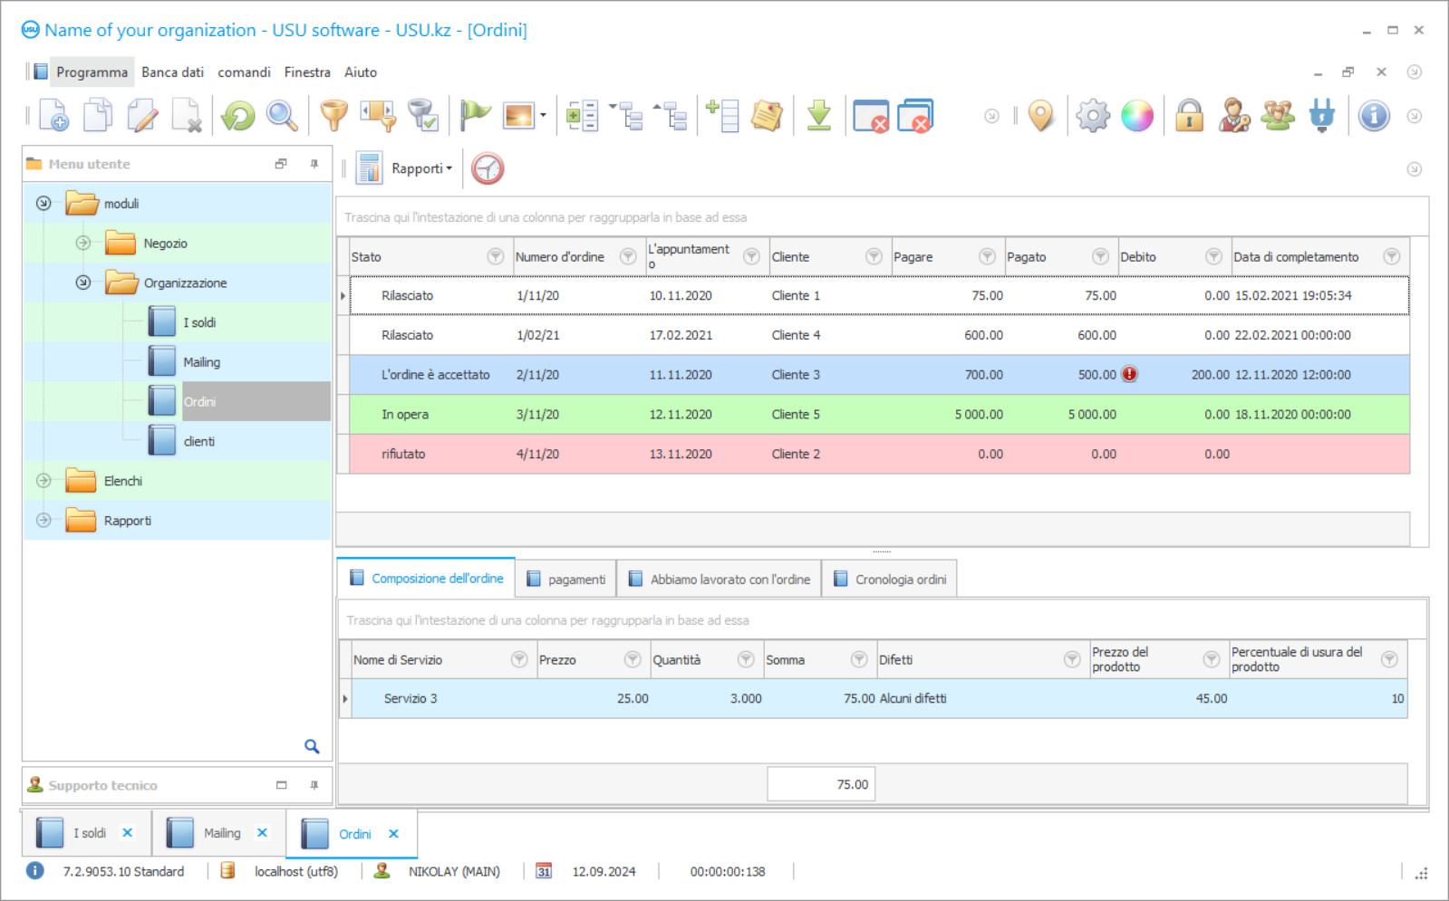Click the map location pin icon
This screenshot has width=1449, height=901.
(x=1041, y=116)
